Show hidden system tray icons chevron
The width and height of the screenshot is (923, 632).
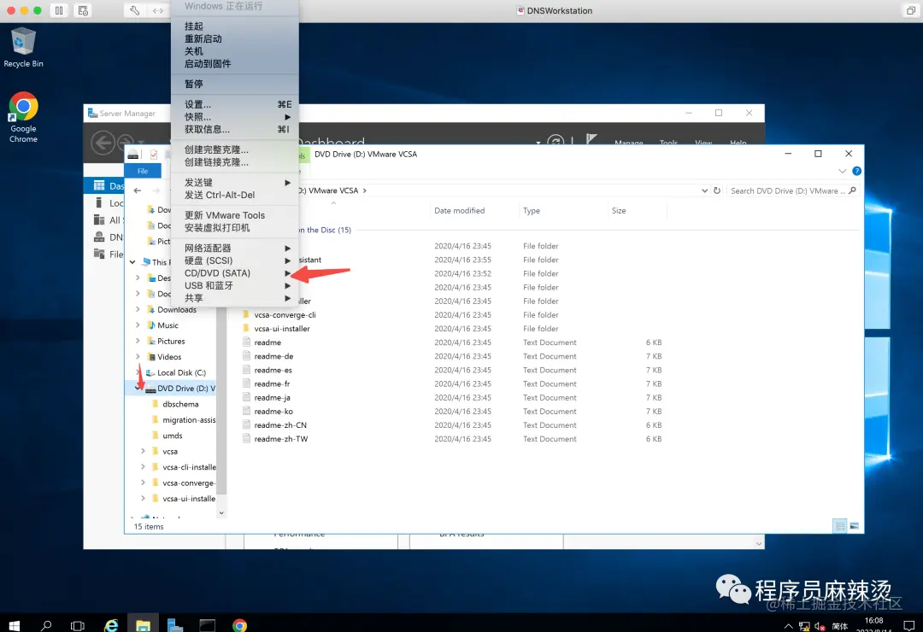click(x=788, y=626)
